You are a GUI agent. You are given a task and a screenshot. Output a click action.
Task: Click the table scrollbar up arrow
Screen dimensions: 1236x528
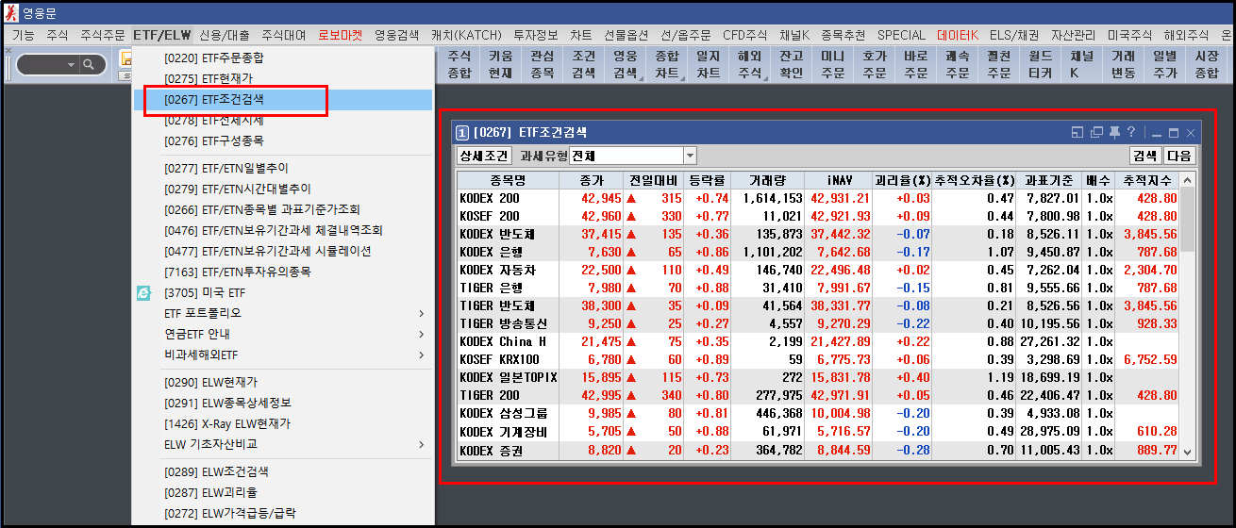(x=1187, y=179)
